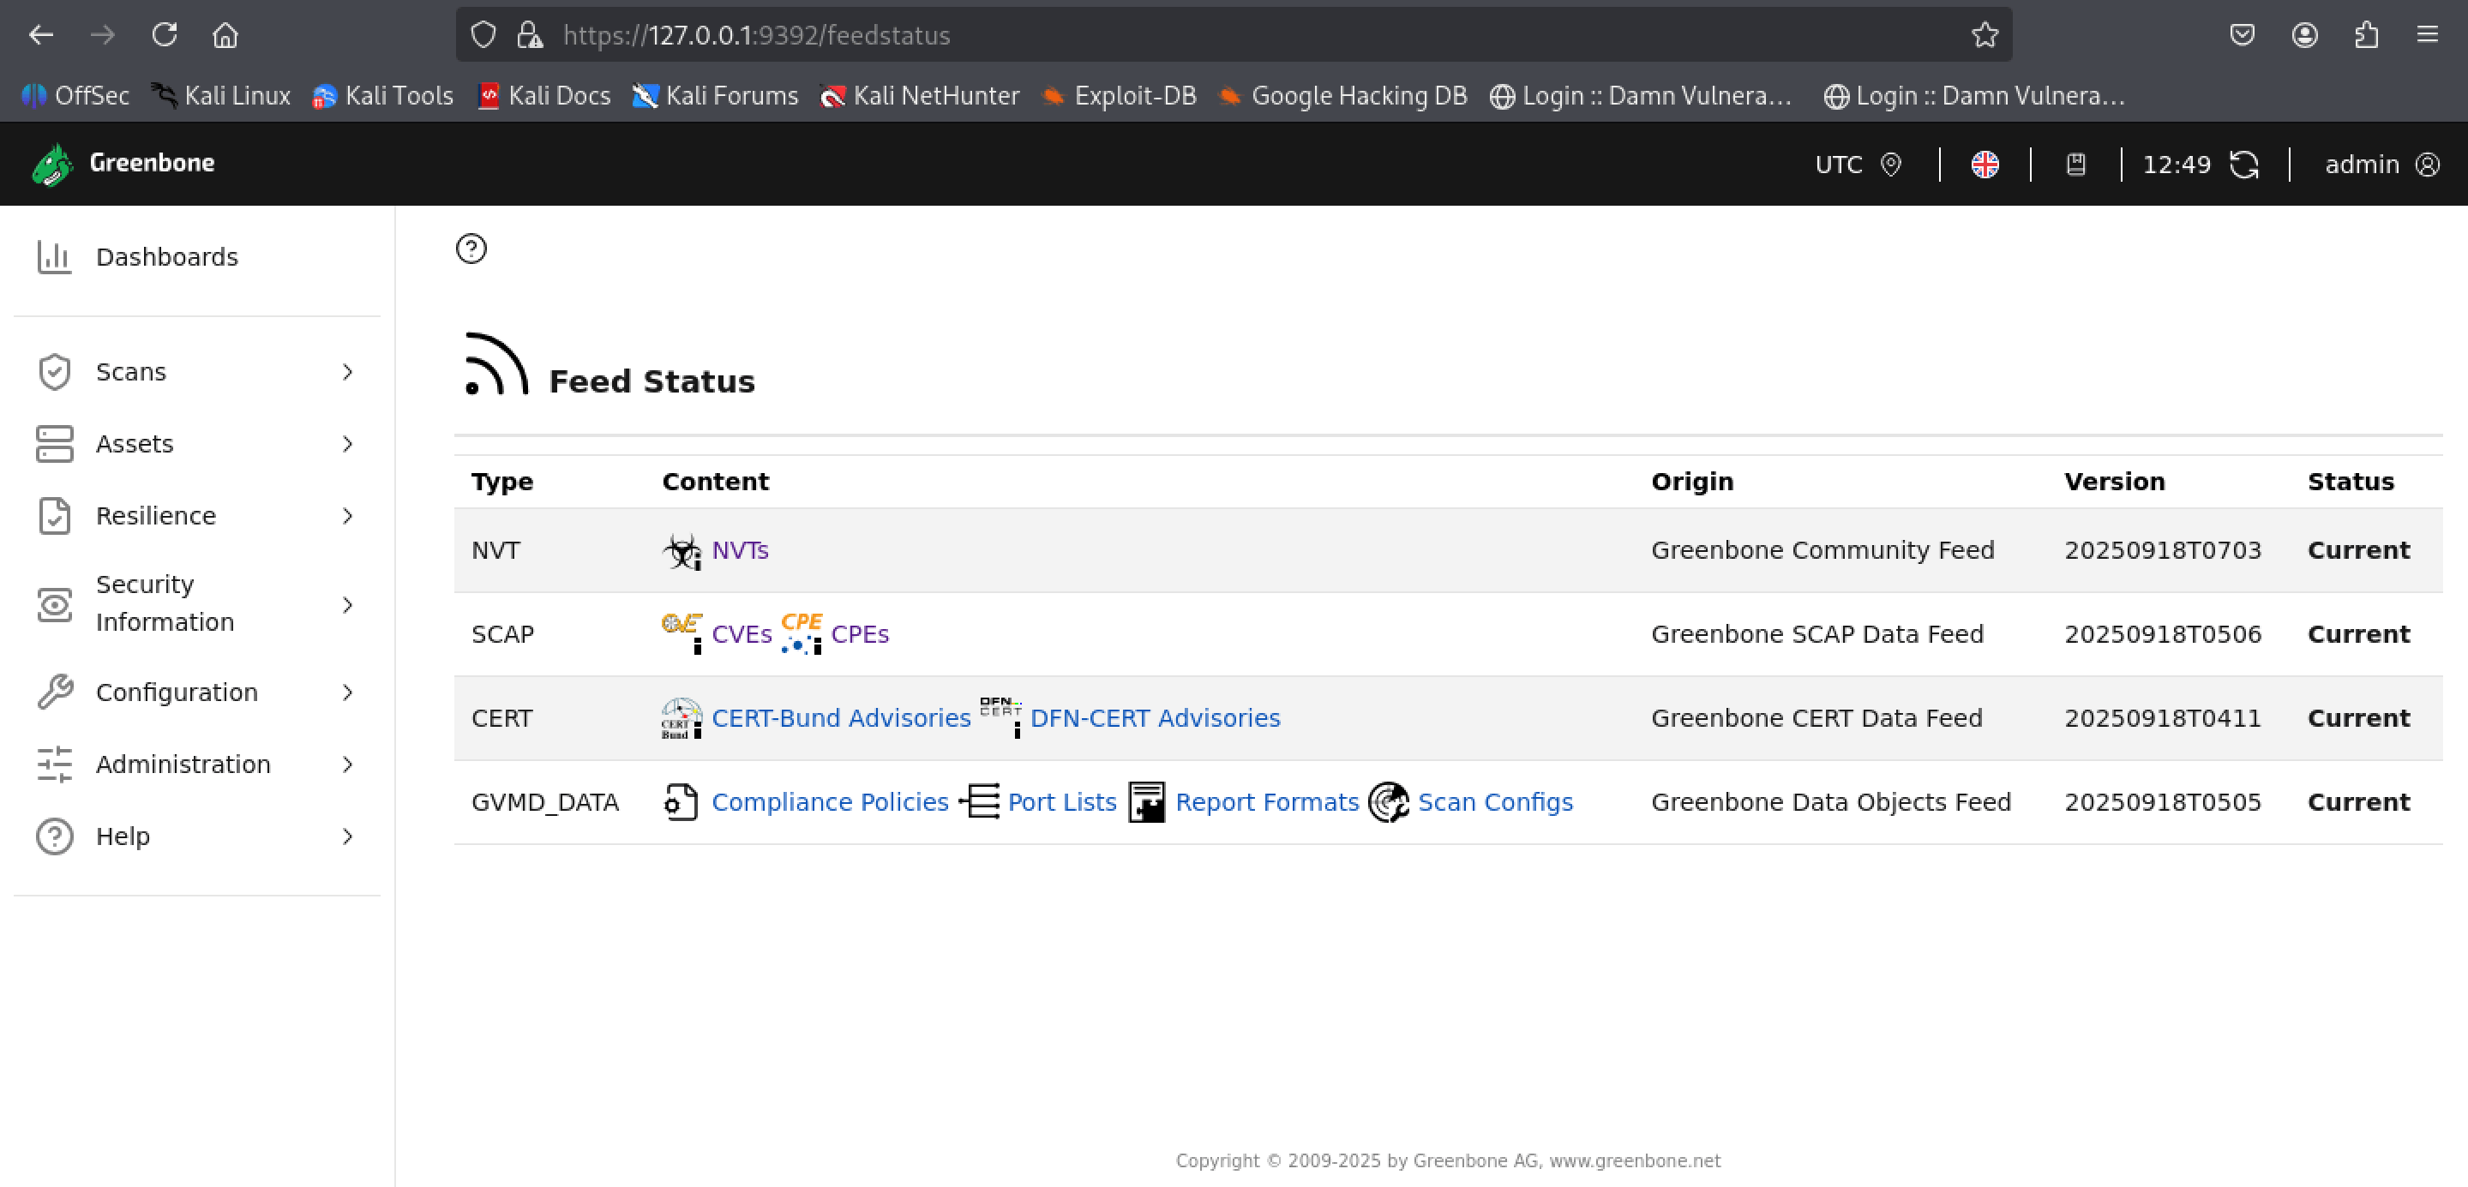2468x1187 pixels.
Task: Open the DFN-CERT Advisories link
Action: coord(1155,717)
